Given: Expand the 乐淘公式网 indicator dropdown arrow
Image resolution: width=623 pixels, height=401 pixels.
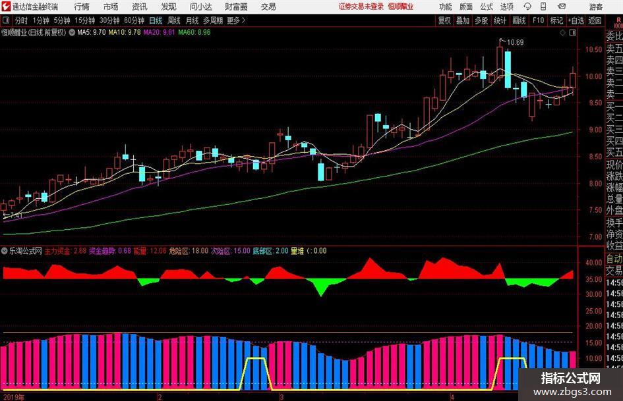Looking at the screenshot, I should tap(5, 251).
